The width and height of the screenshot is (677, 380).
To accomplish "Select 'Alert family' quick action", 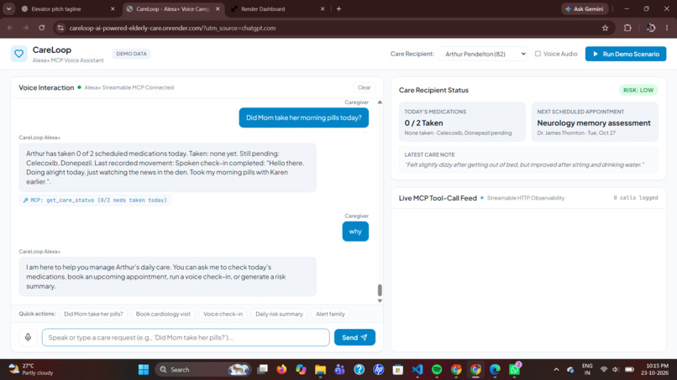I will pos(330,314).
